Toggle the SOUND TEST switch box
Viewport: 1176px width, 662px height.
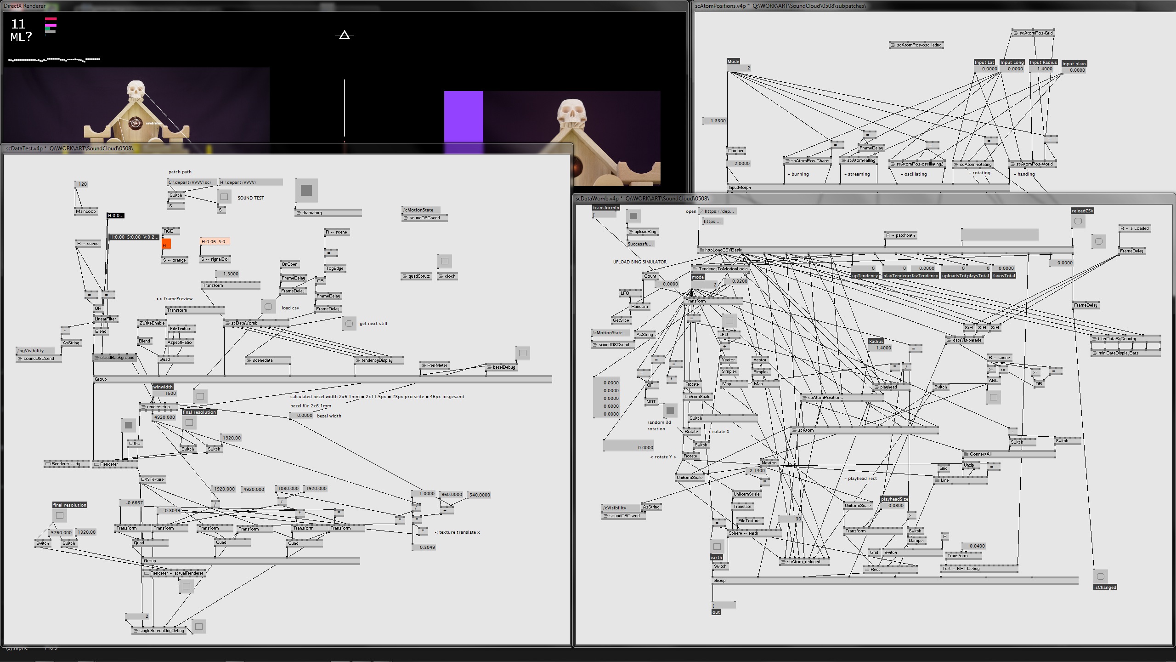pyautogui.click(x=224, y=197)
